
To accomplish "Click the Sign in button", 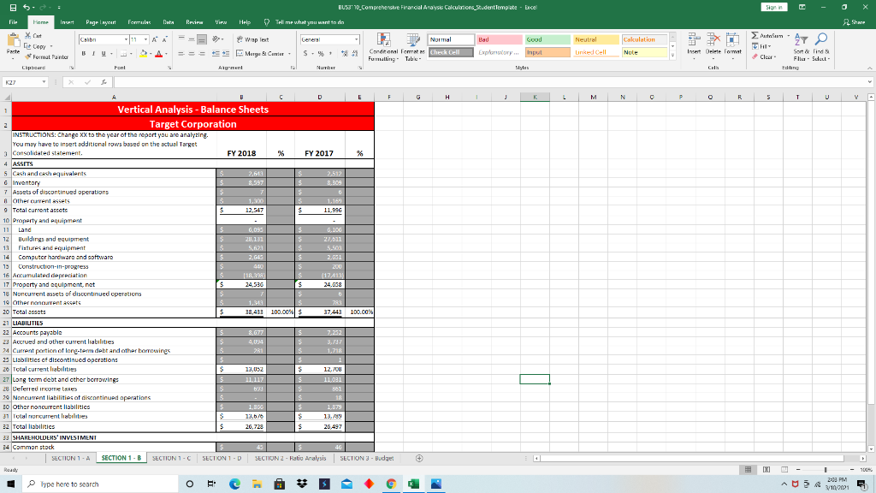I will [773, 7].
